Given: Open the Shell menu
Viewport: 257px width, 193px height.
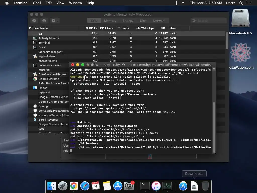Looking at the screenshot, I should [37, 3].
